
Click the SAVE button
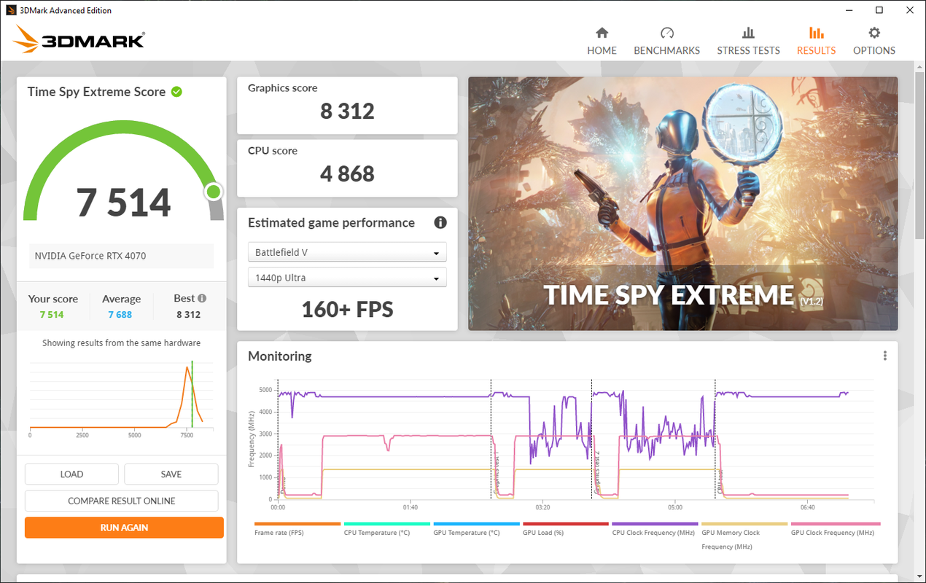[x=171, y=474]
